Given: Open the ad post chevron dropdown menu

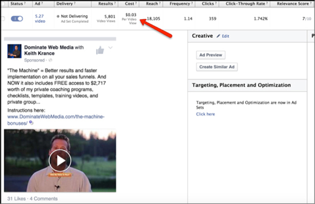Looking at the screenshot, I should (x=110, y=48).
